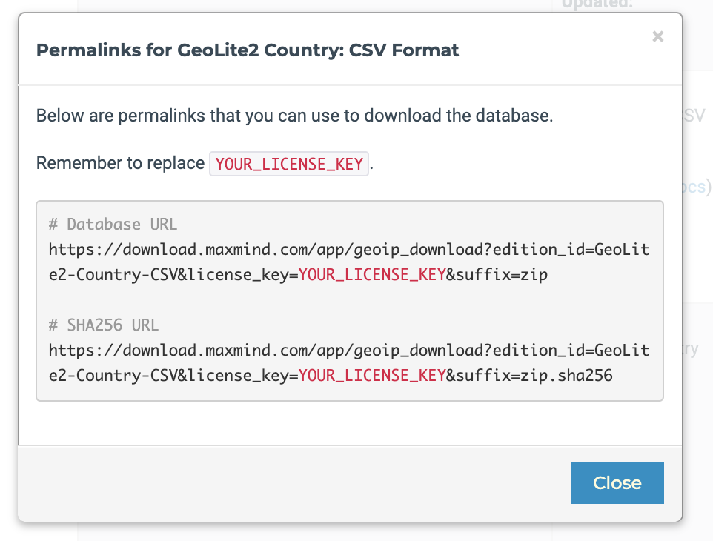Open the dimmed 'docs' link behind the dialog
This screenshot has height=541, width=713.
tap(694, 187)
